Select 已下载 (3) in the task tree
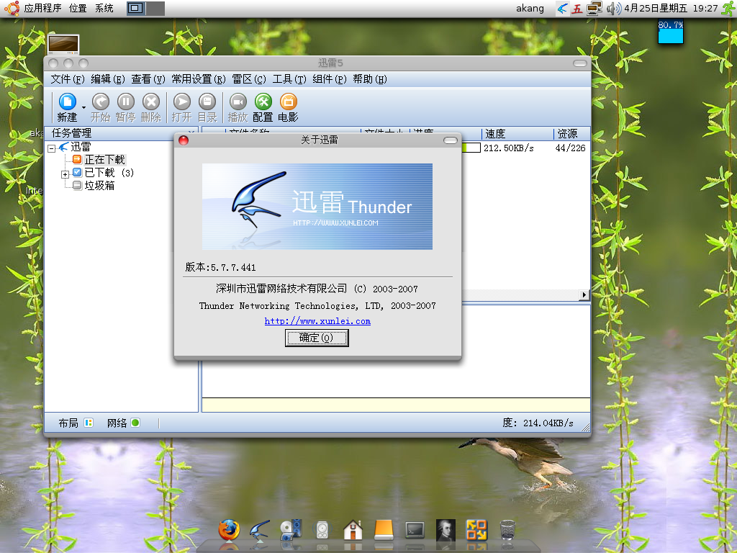The width and height of the screenshot is (737, 553). point(109,173)
